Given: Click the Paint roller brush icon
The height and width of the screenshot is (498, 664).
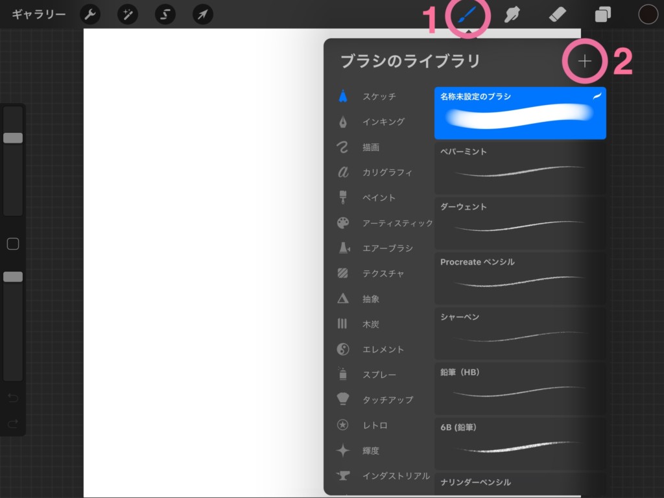Looking at the screenshot, I should tap(343, 197).
